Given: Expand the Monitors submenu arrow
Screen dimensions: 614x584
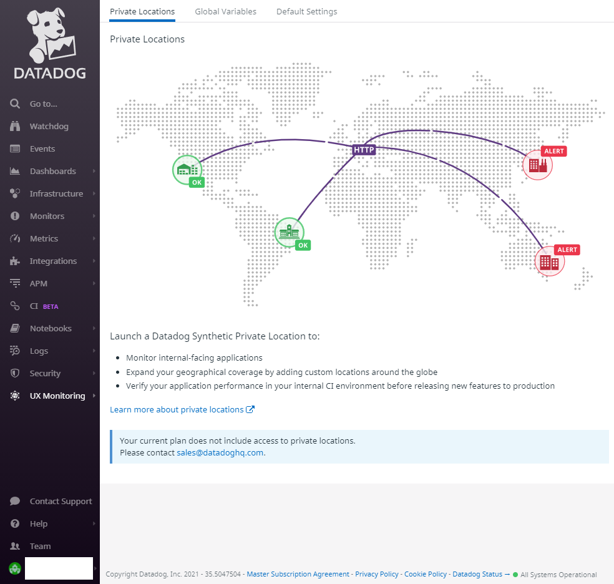Looking at the screenshot, I should point(94,216).
